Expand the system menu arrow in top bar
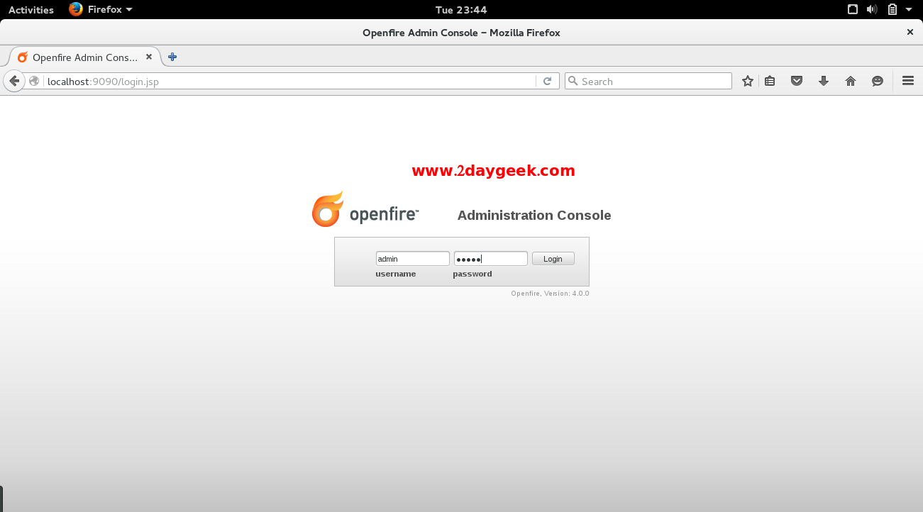This screenshot has width=923, height=512. pos(909,9)
